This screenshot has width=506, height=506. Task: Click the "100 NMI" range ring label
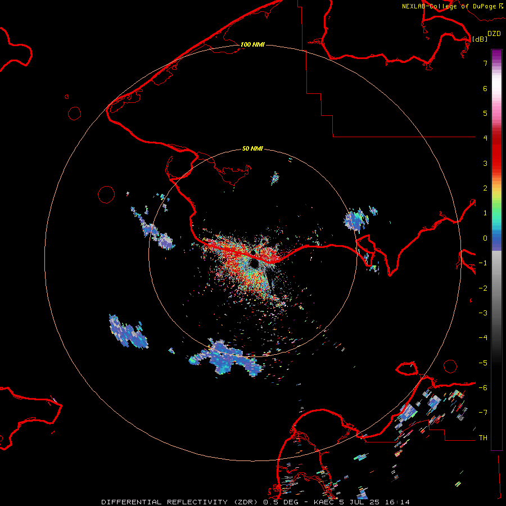(252, 44)
